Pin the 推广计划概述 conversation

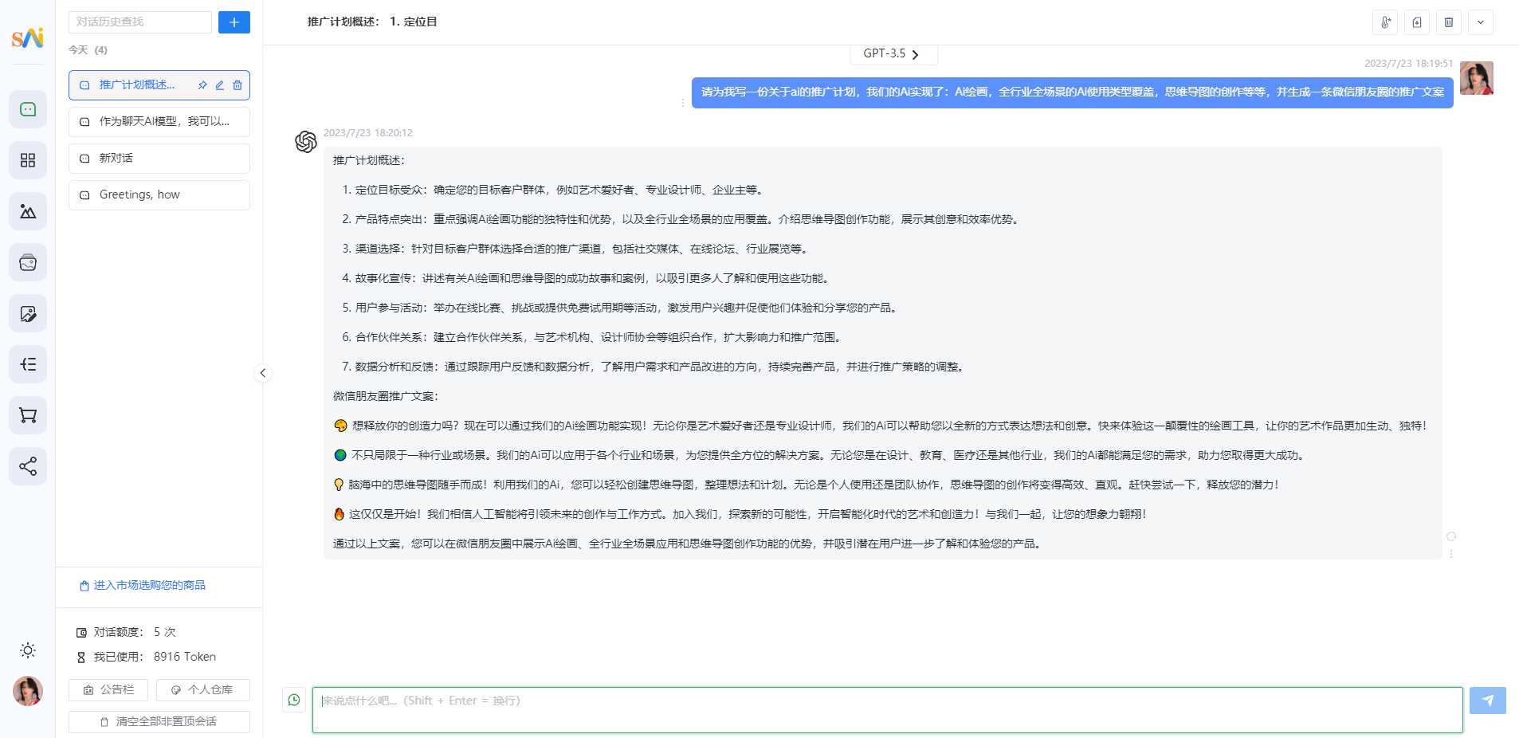click(x=202, y=85)
